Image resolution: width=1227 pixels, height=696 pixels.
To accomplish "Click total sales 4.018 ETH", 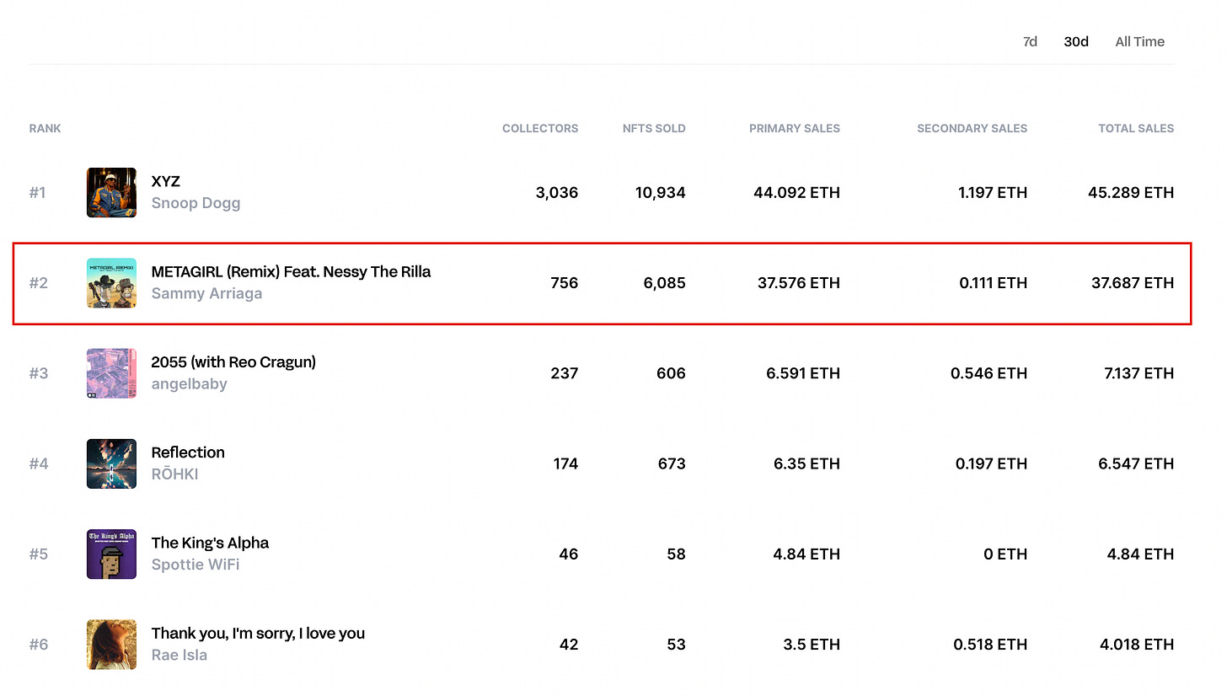I will (1137, 645).
